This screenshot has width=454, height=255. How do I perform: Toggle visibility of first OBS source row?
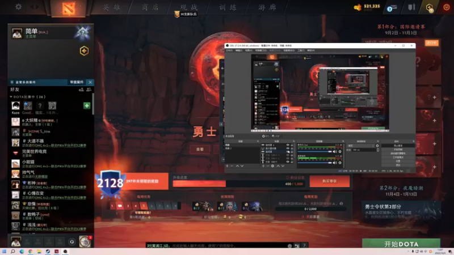coord(288,145)
